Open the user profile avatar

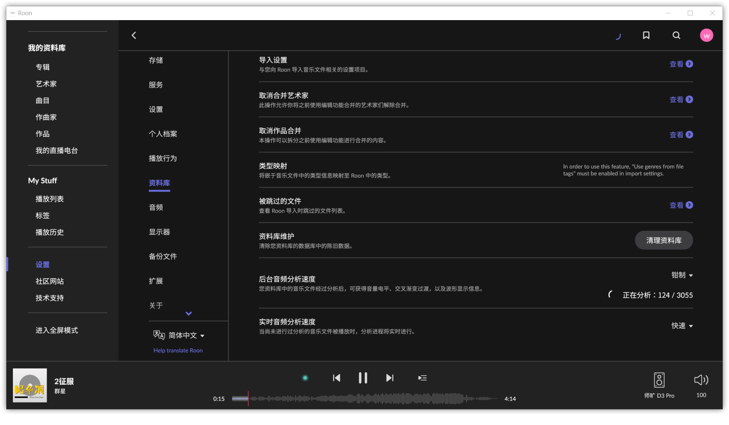(706, 36)
